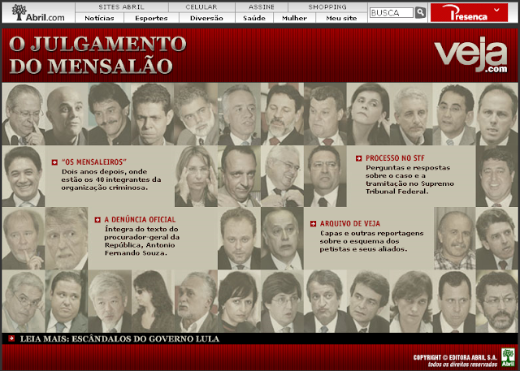Click the veja.com logo
Screen dimensions: 520x371
pos(470,54)
